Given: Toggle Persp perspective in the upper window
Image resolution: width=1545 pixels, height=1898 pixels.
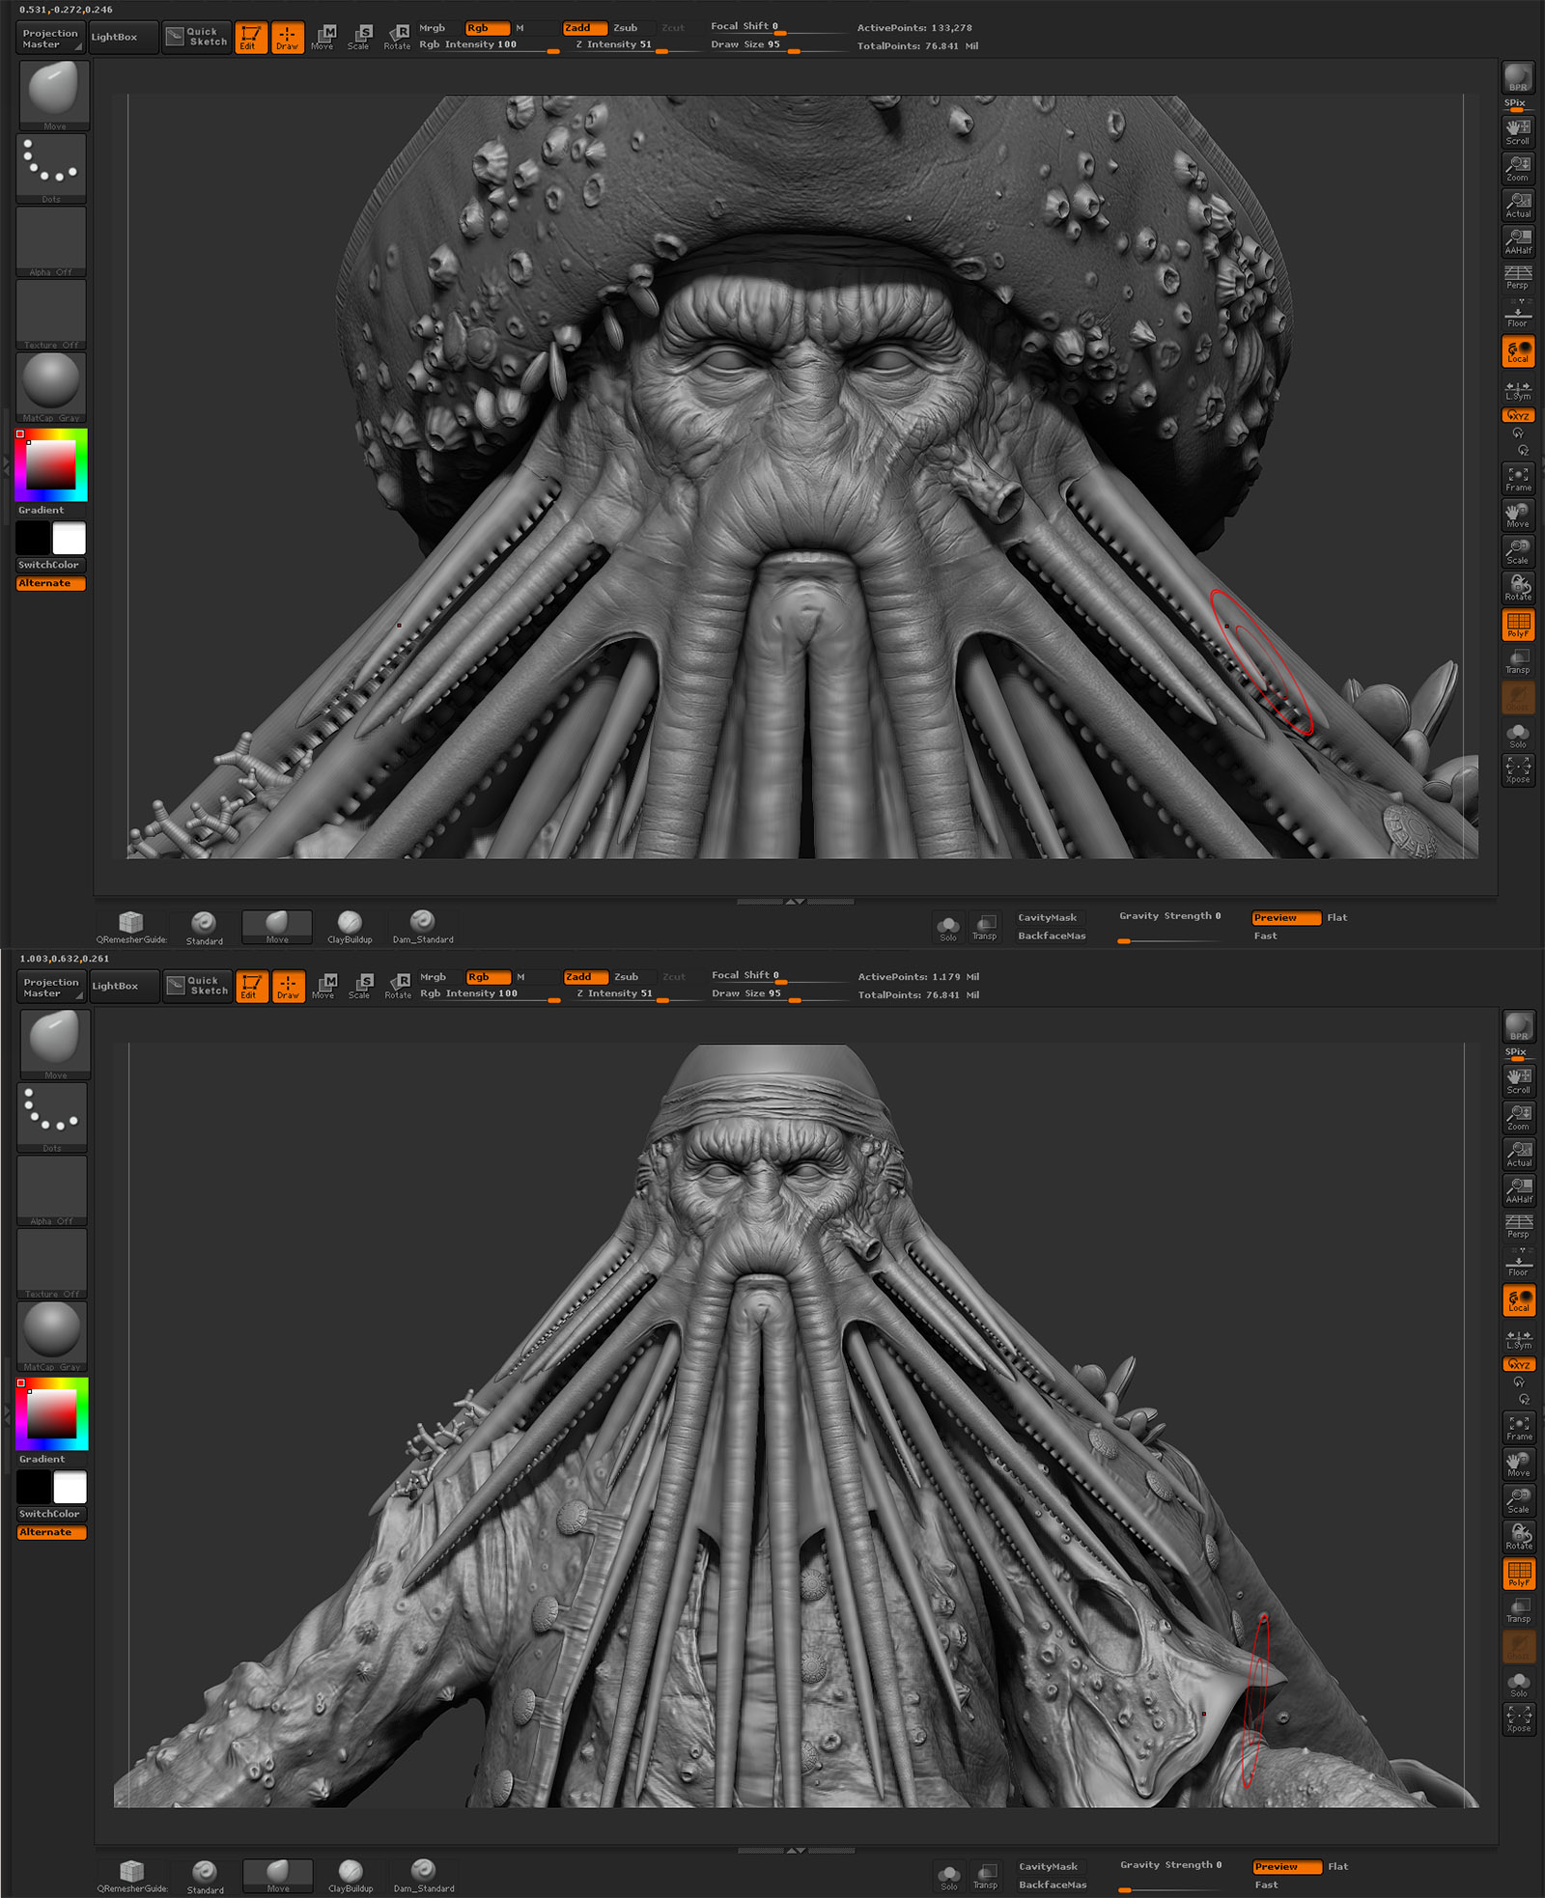Looking at the screenshot, I should [1518, 278].
